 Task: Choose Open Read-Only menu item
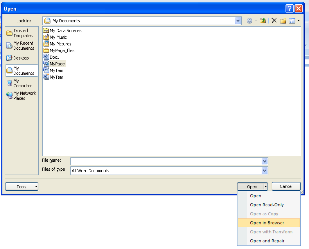[269, 205]
